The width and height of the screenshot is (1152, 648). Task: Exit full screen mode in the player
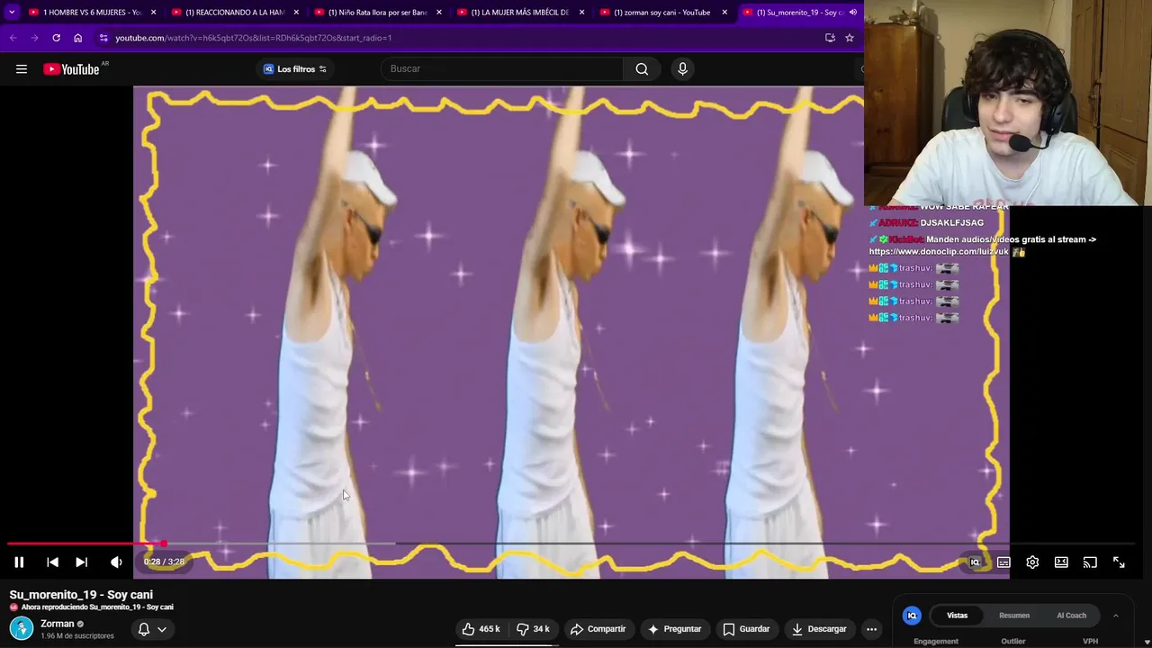click(x=1119, y=562)
